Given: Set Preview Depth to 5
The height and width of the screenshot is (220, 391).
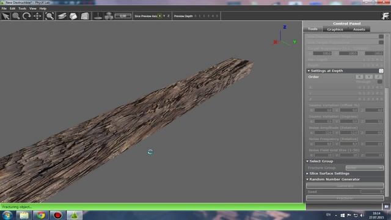Looking at the screenshot, I should click(217, 16).
